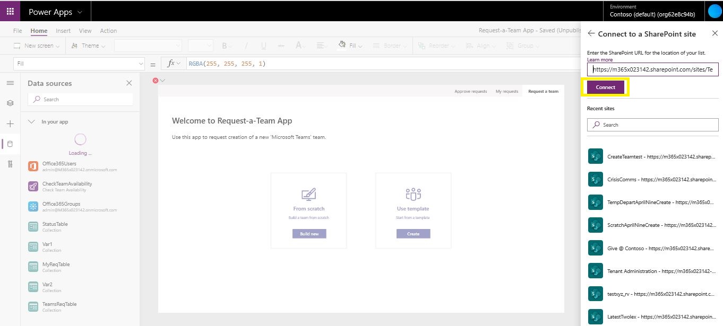The width and height of the screenshot is (723, 326).
Task: Open the Group dropdown
Action: 522,46
